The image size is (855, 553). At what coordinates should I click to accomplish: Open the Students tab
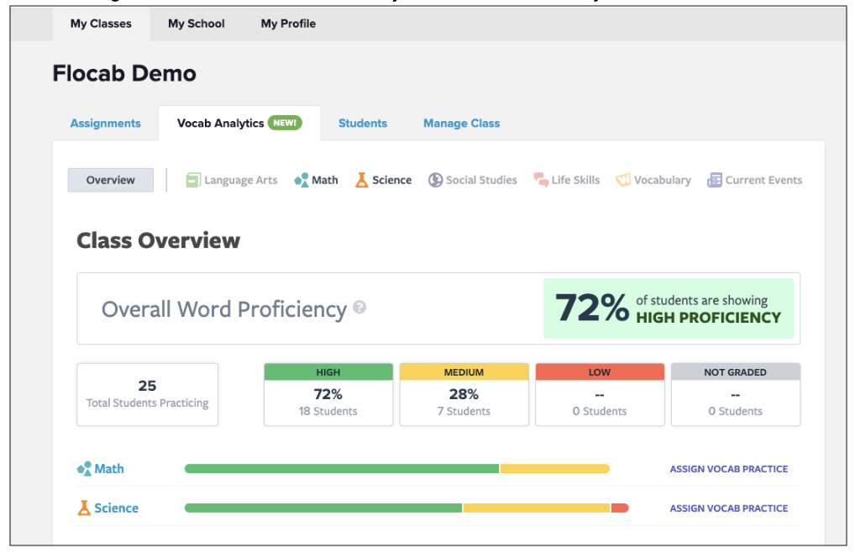[x=363, y=124]
